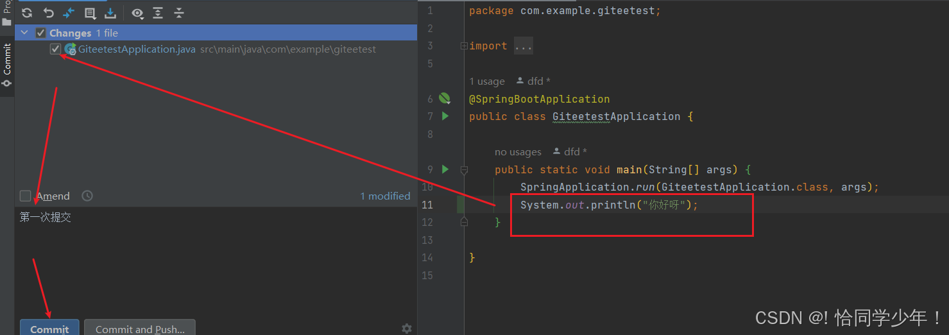Click the Refresh changes icon
Image resolution: width=949 pixels, height=335 pixels.
coord(27,13)
